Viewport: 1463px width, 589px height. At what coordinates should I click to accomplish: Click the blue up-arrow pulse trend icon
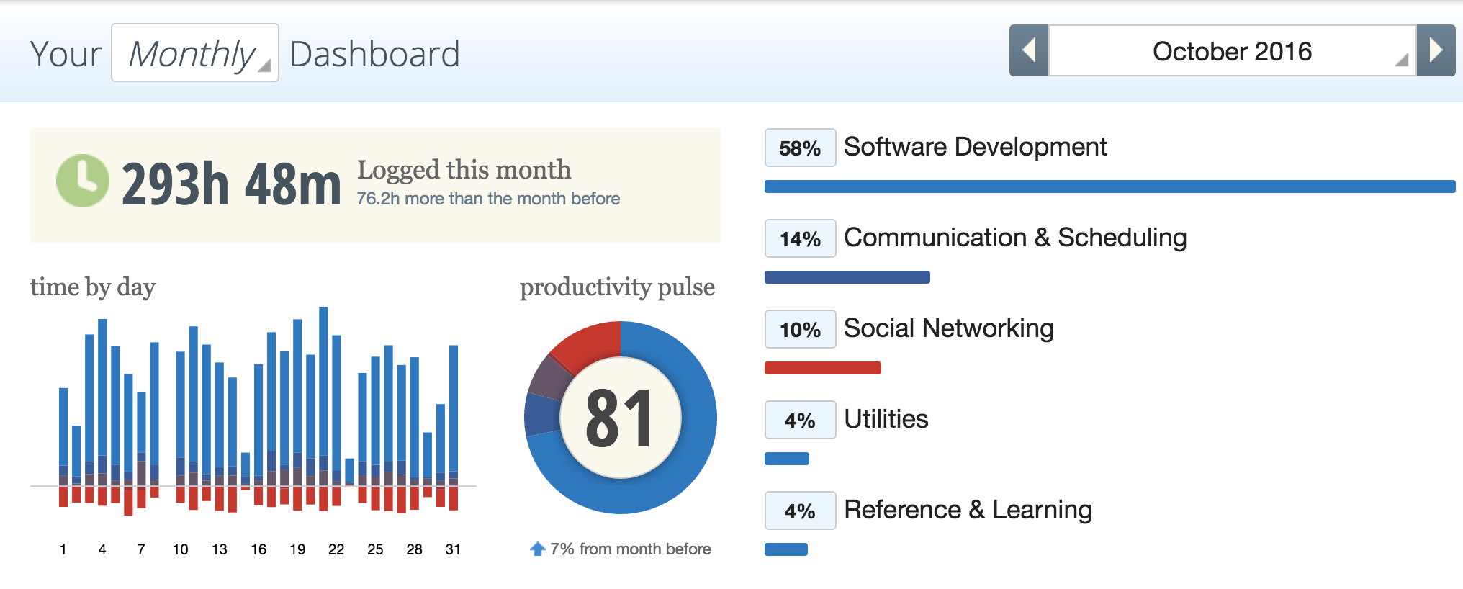537,549
